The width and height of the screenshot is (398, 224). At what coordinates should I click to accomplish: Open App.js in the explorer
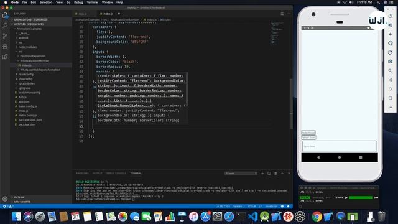coord(22,97)
